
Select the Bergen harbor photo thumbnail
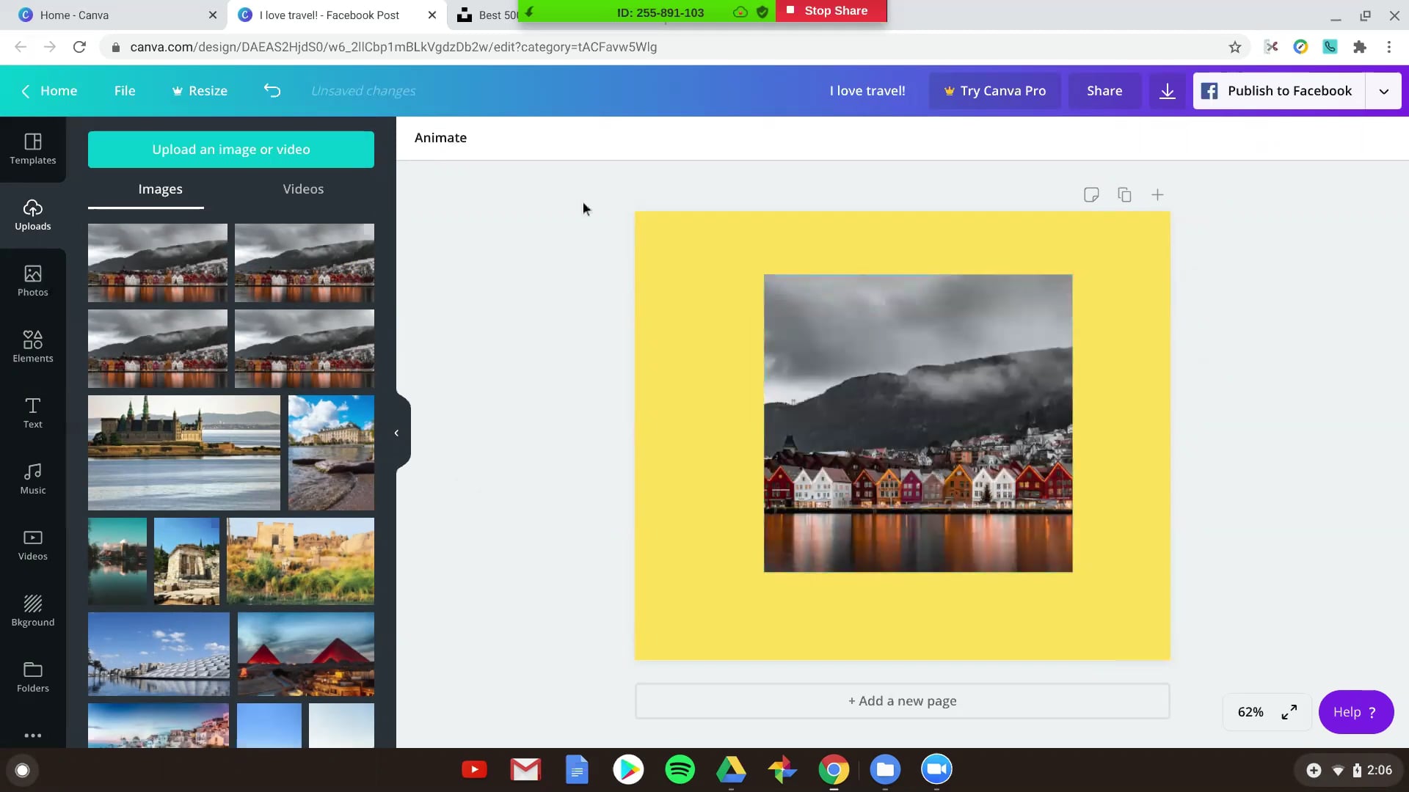158,259
